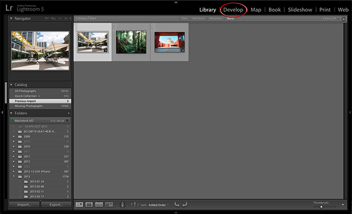
Task: Choose Text in Library Filter
Action: pyautogui.click(x=185, y=18)
